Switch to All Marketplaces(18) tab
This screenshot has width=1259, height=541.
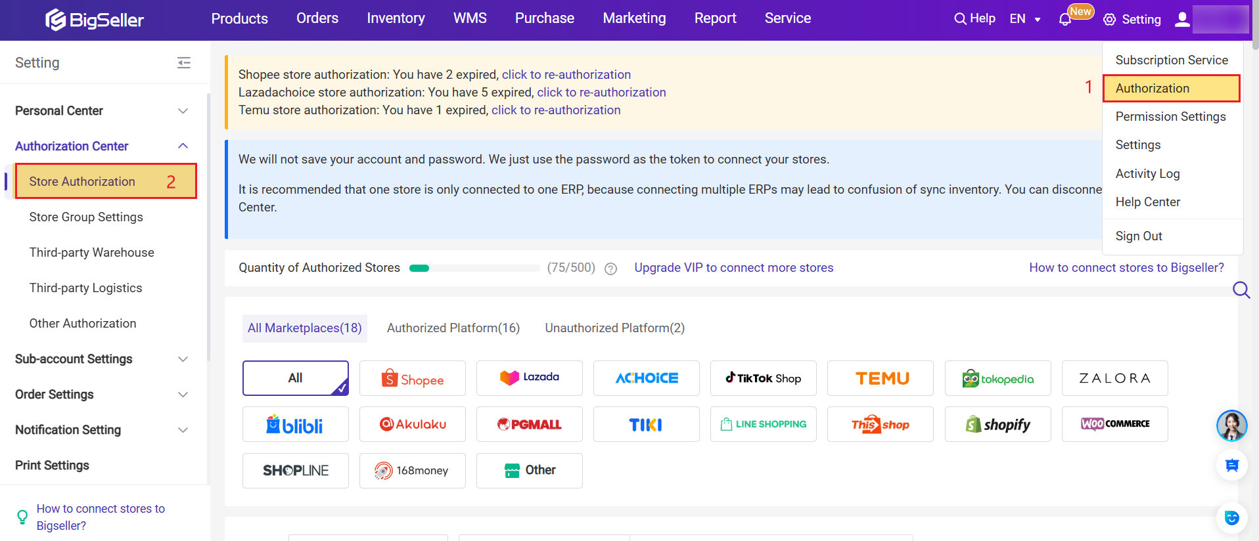tap(305, 328)
